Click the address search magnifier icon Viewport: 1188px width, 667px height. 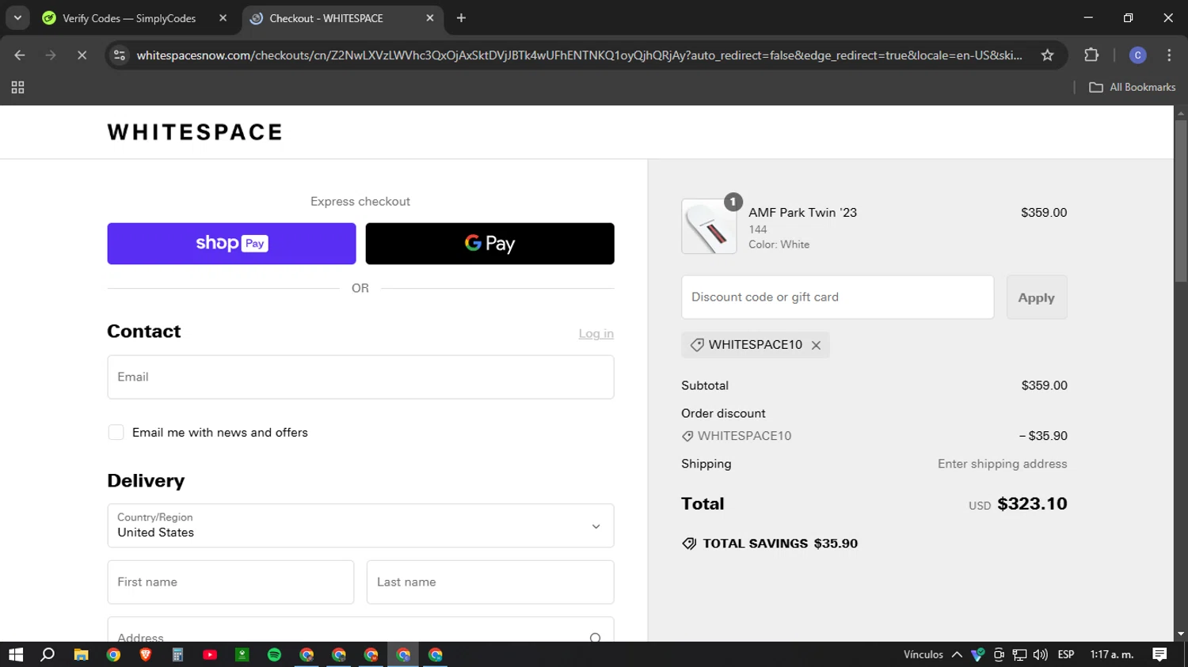[596, 637]
